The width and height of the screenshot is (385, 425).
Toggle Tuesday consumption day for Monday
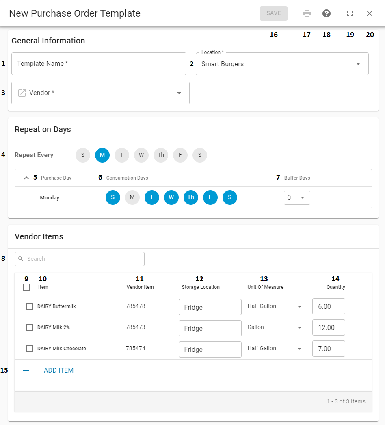pyautogui.click(x=152, y=197)
